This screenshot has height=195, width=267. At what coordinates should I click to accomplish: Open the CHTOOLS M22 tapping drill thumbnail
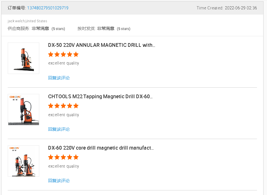point(23,110)
